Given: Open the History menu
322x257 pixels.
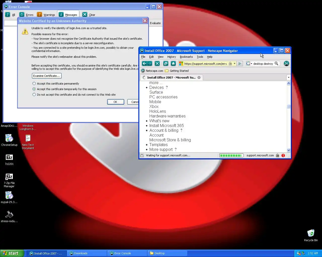Looking at the screenshot, I should pyautogui.click(x=172, y=57).
